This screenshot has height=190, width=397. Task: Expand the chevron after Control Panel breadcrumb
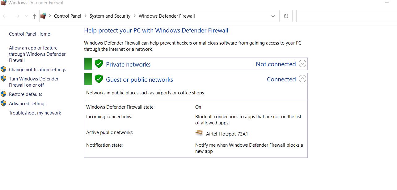[86, 16]
